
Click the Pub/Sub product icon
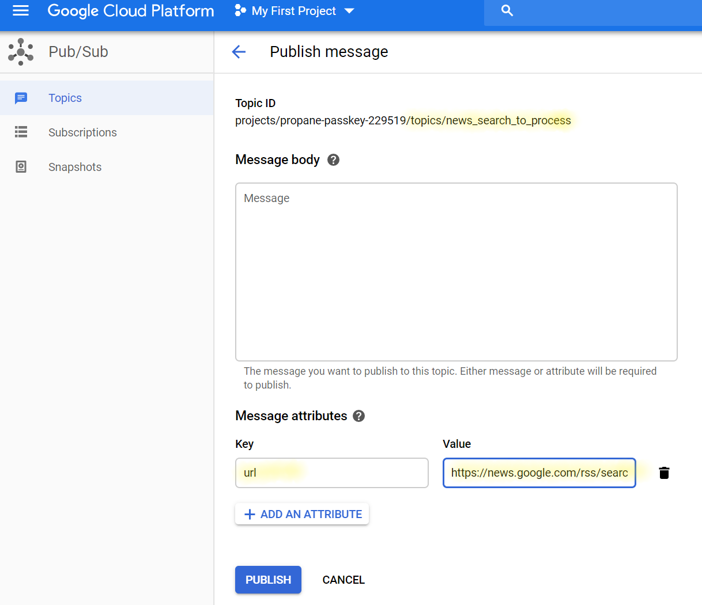[21, 52]
